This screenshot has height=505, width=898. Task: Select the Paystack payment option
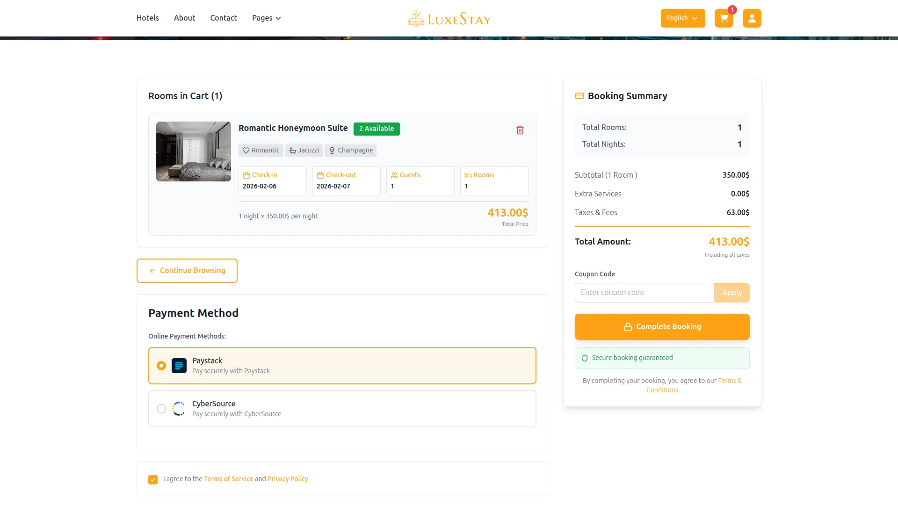click(x=161, y=366)
